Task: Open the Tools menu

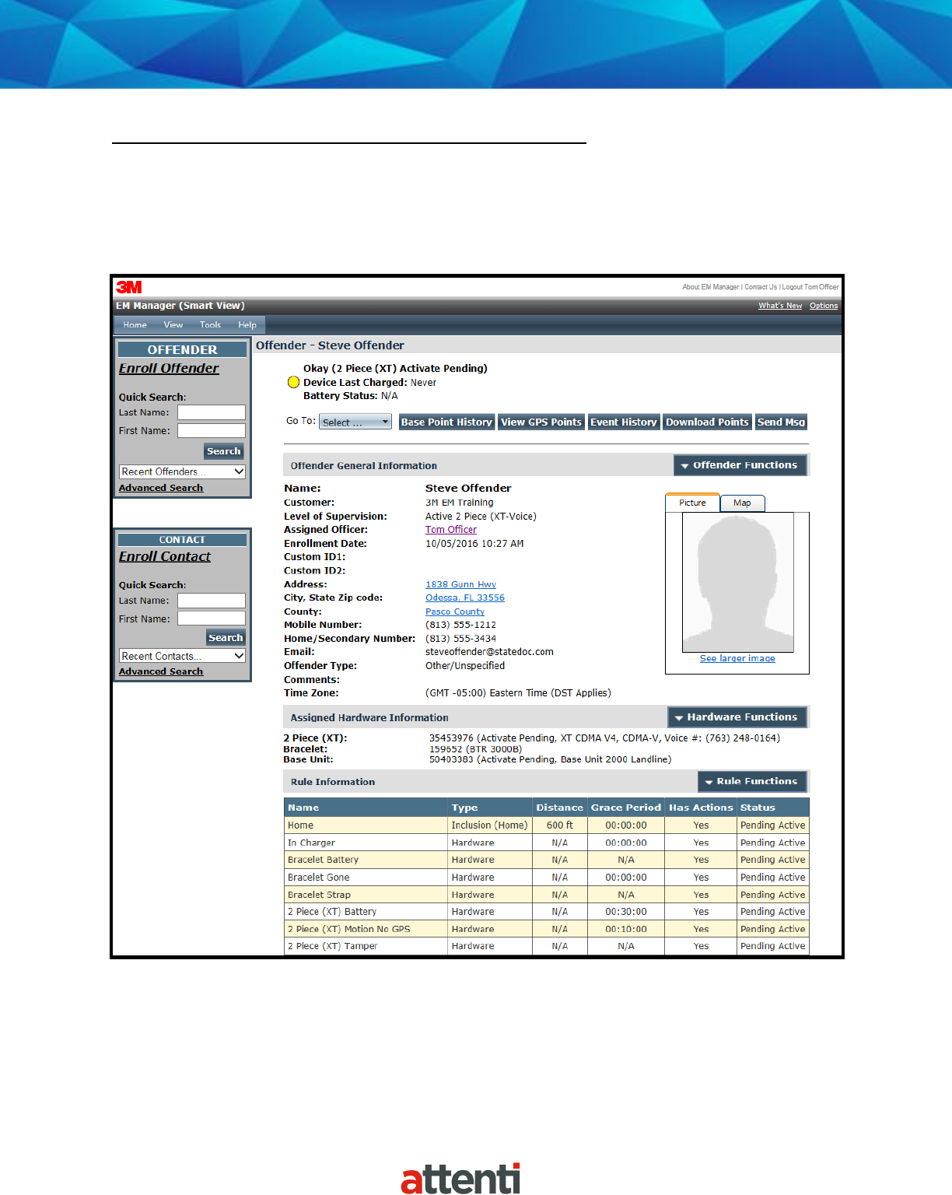Action: coord(210,325)
